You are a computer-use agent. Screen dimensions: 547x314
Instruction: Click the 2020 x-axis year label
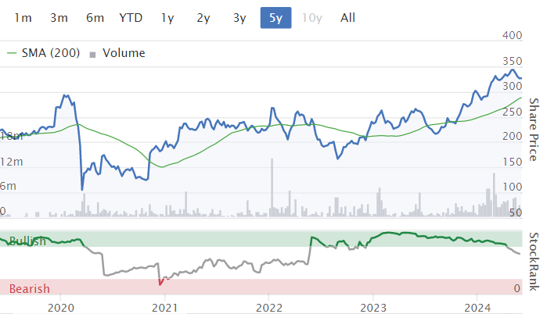(x=60, y=305)
